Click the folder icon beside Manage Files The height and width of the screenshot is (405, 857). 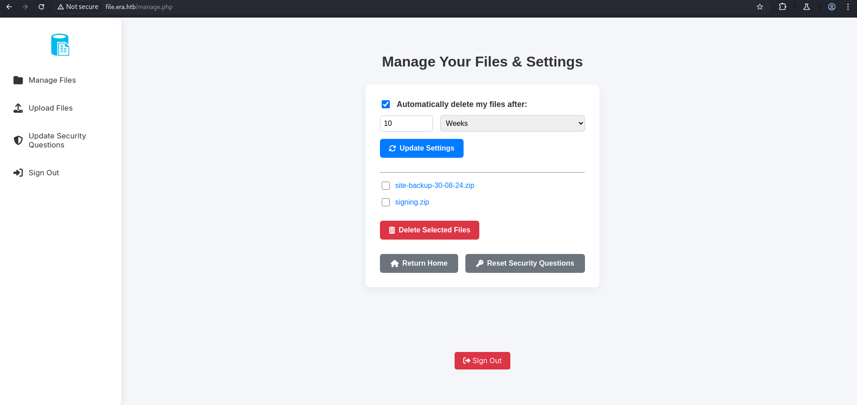click(x=18, y=80)
